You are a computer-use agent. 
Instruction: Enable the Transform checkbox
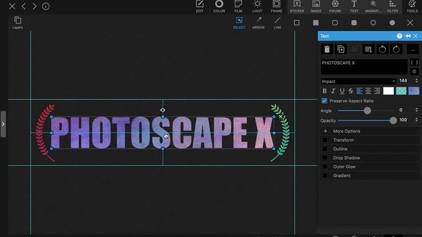point(325,140)
